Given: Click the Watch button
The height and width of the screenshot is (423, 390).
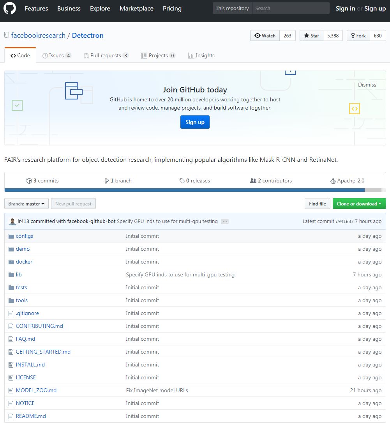Looking at the screenshot, I should (x=265, y=35).
